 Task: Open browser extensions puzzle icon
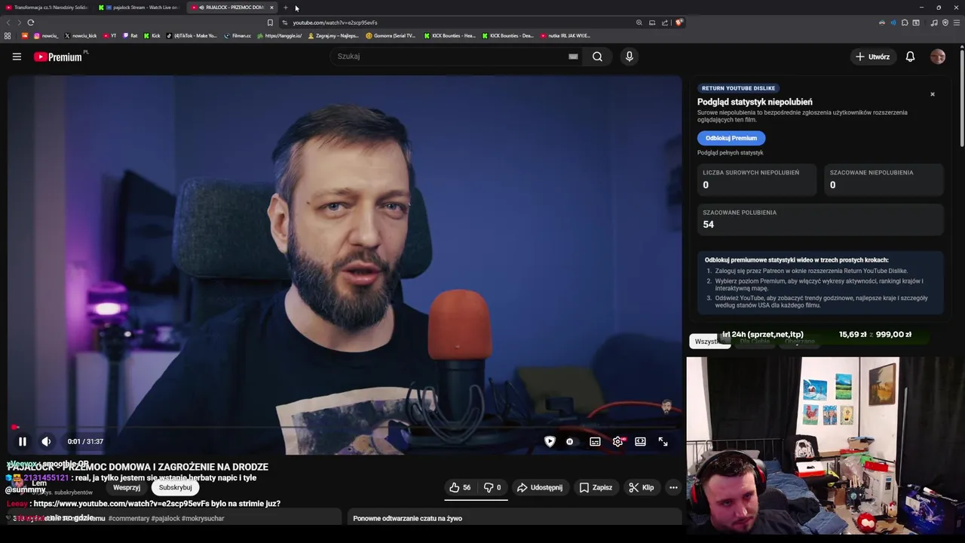click(905, 23)
